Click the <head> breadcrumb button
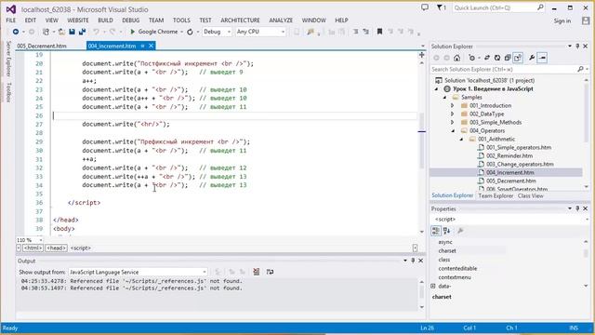 pos(56,248)
